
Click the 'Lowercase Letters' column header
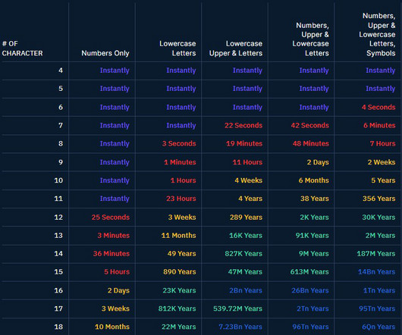177,49
